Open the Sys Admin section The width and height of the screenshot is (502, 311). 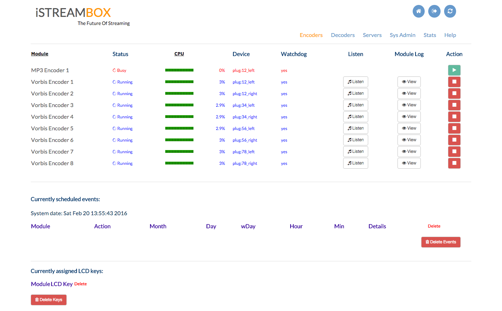tap(402, 35)
